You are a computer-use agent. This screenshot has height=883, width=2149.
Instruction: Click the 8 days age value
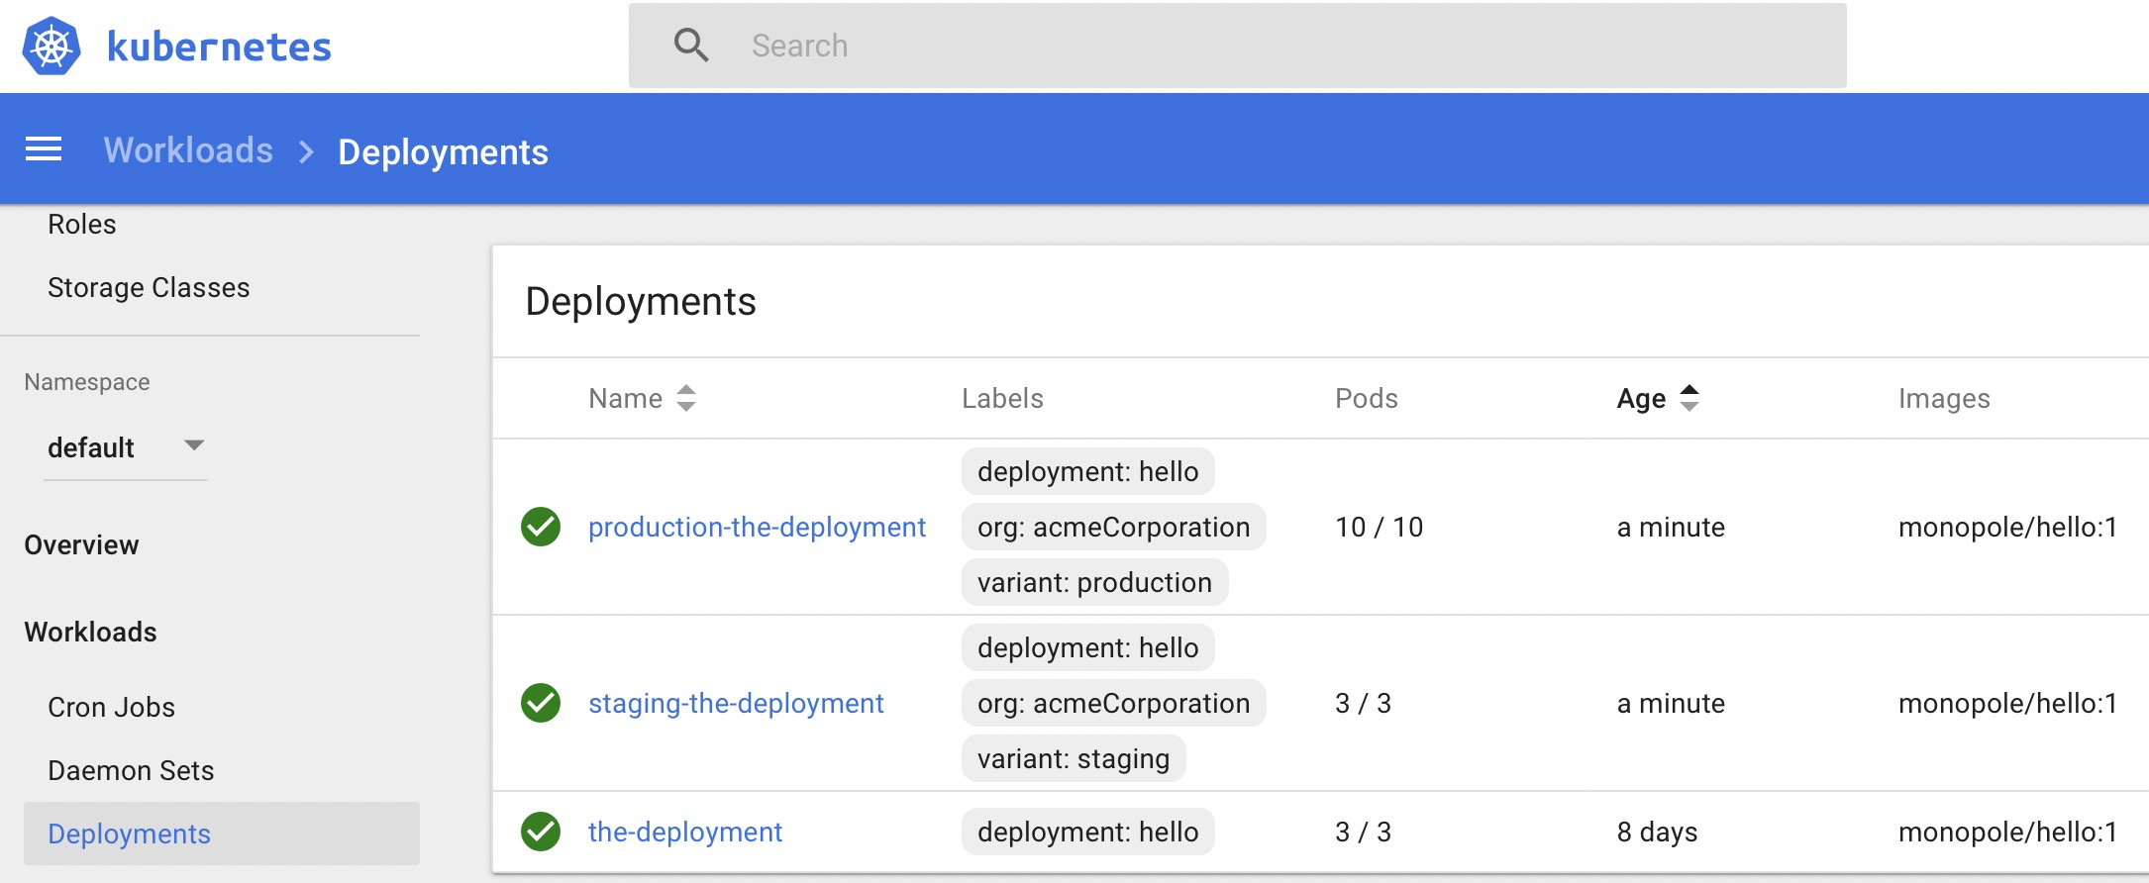click(x=1657, y=832)
